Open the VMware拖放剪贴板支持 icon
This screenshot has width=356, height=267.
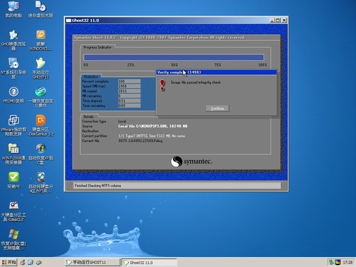click(14, 126)
